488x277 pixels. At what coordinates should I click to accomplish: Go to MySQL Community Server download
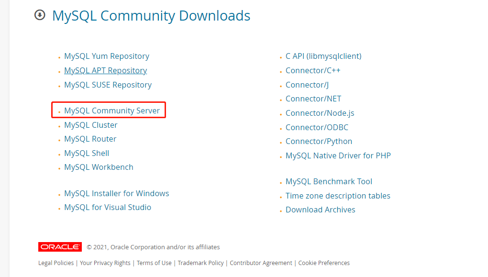112,111
